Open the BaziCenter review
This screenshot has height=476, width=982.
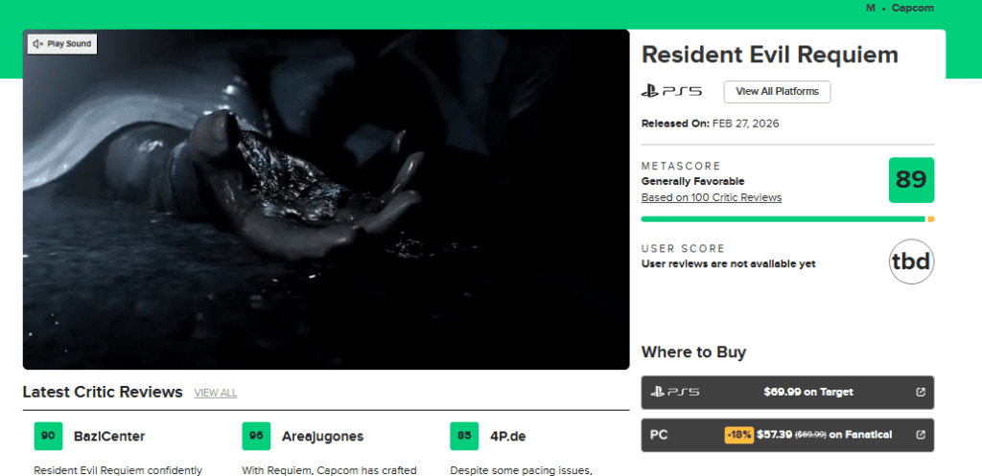109,436
